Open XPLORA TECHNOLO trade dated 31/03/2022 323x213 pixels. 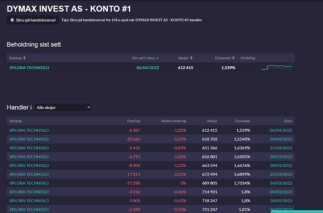pos(29,148)
